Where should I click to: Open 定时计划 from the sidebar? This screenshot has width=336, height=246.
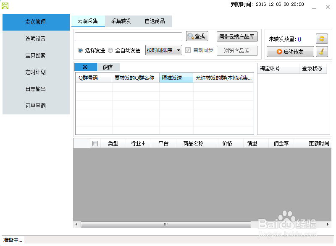(36, 72)
